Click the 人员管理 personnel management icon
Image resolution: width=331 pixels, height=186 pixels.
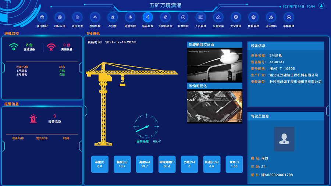200,17
